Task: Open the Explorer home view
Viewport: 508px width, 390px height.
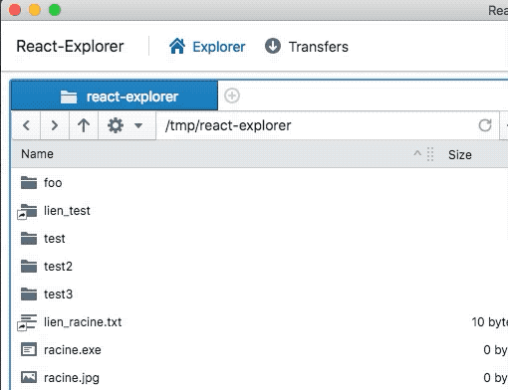Action: [207, 47]
